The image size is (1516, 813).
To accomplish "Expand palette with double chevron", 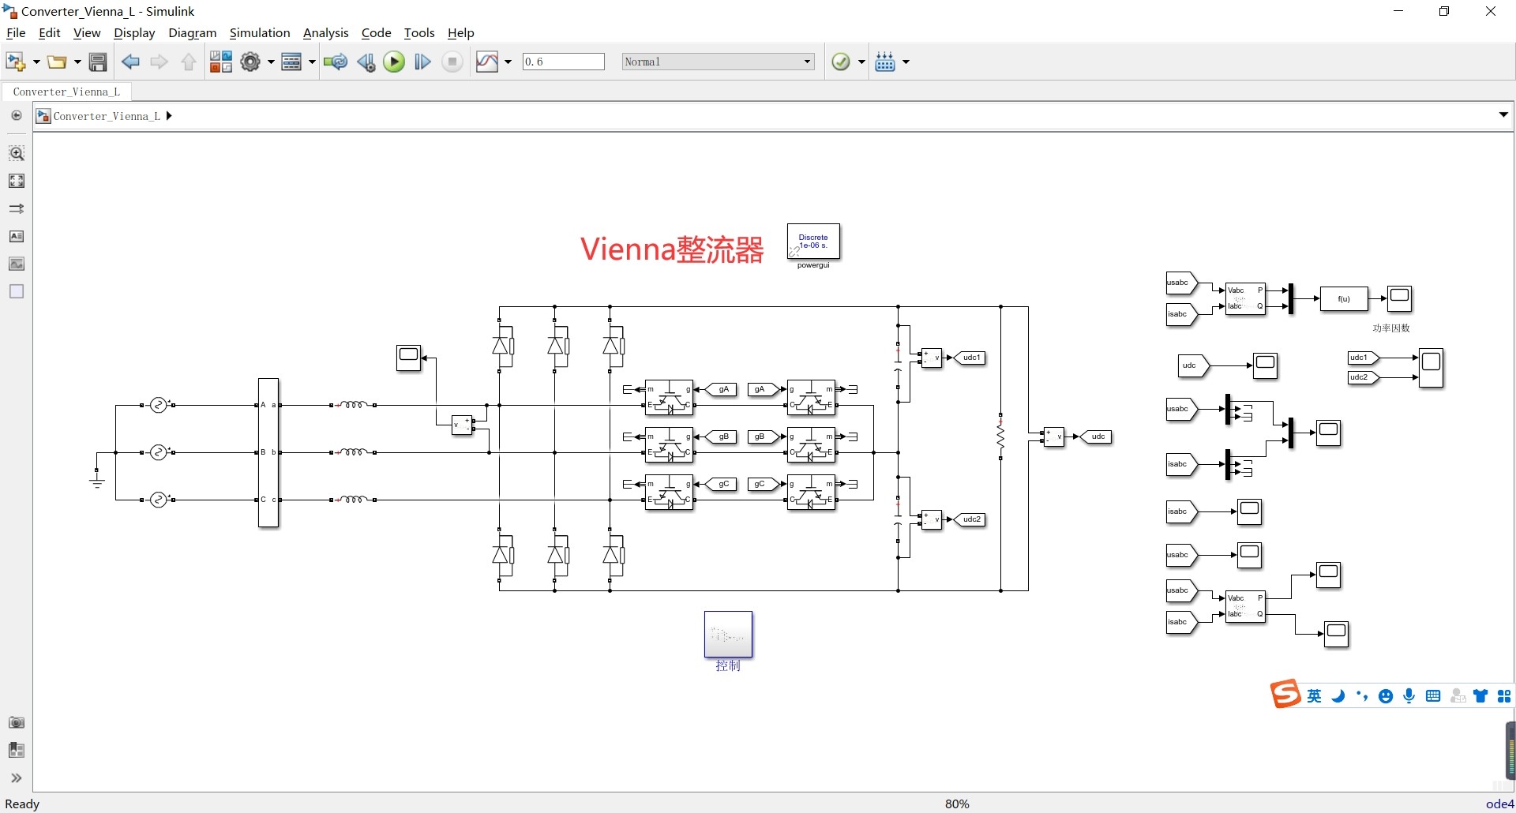I will pyautogui.click(x=17, y=777).
